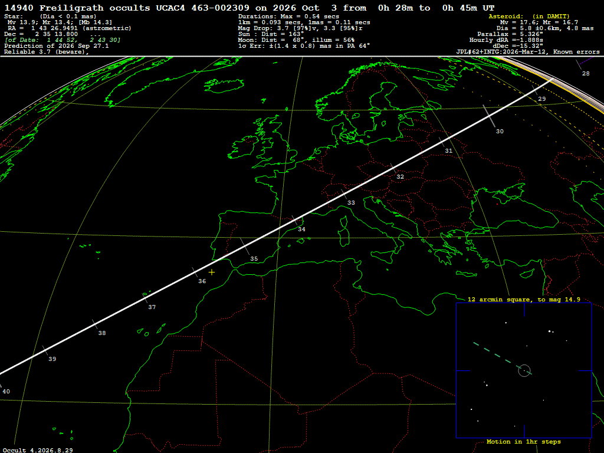Click the minute 40 label at the path end

[6, 392]
